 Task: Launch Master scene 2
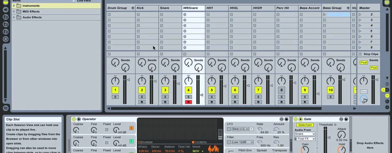(x=360, y=14)
